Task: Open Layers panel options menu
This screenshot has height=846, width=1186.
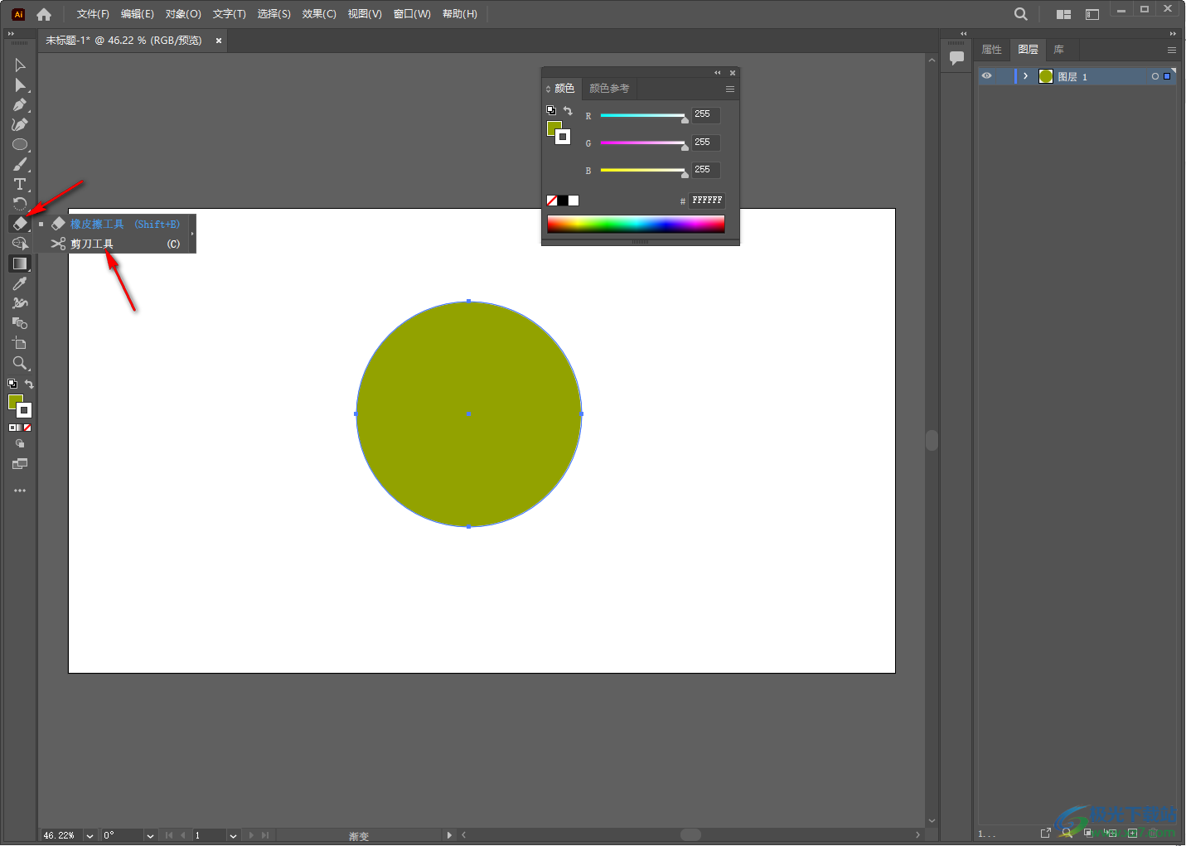Action: pyautogui.click(x=1172, y=50)
